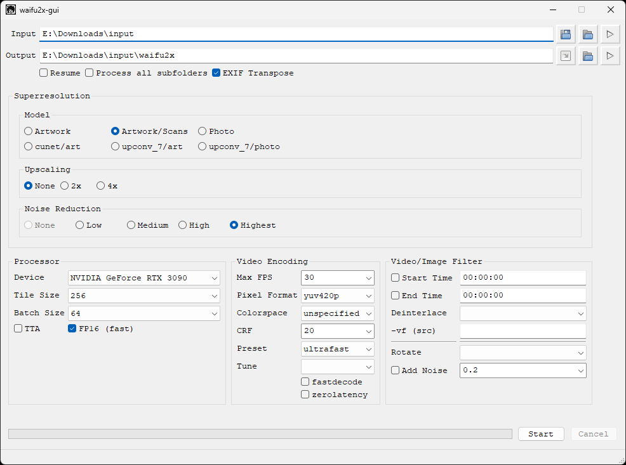Click the choose input file icon

coord(565,34)
